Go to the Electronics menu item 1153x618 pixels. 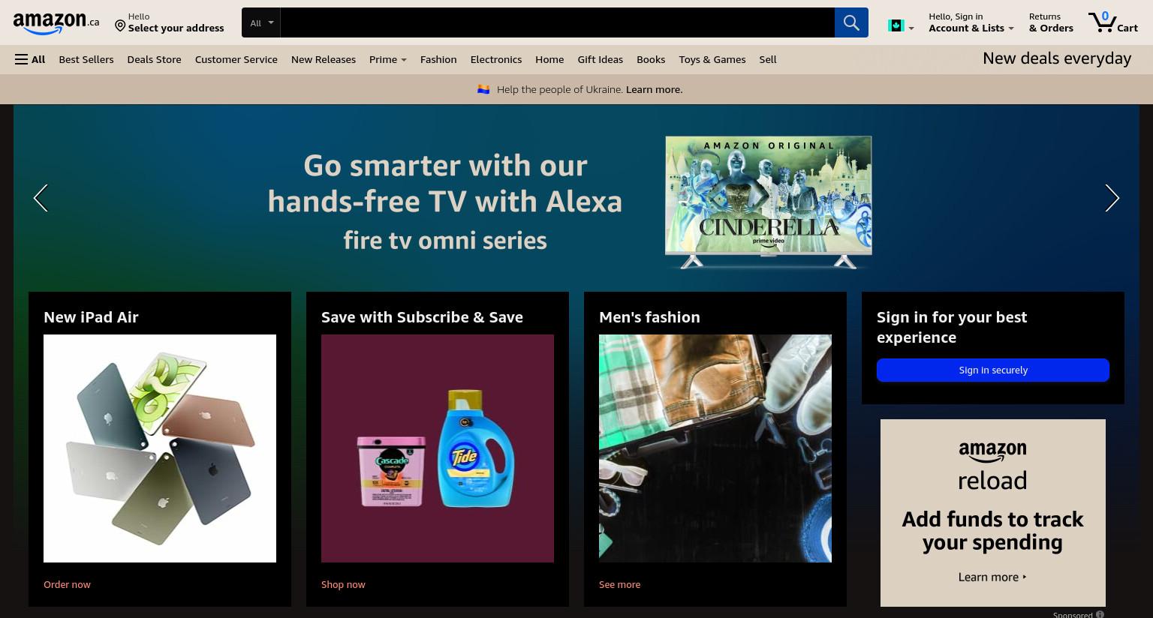(x=495, y=59)
